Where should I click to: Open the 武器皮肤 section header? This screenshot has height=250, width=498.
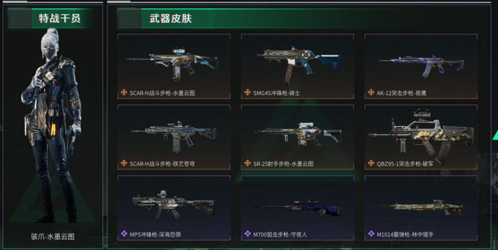[170, 18]
